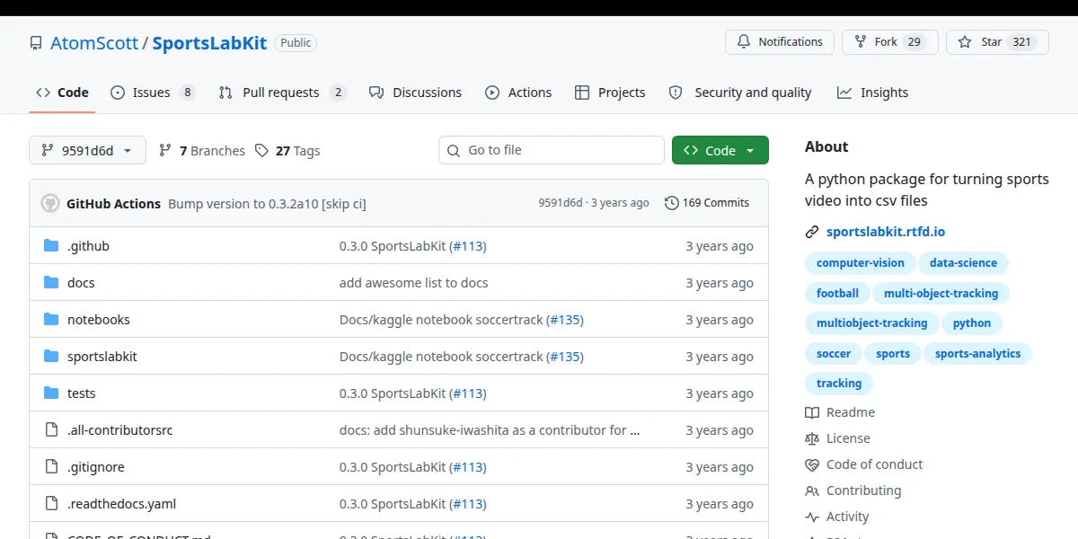
Task: Open Security and quality tab
Action: pos(740,93)
